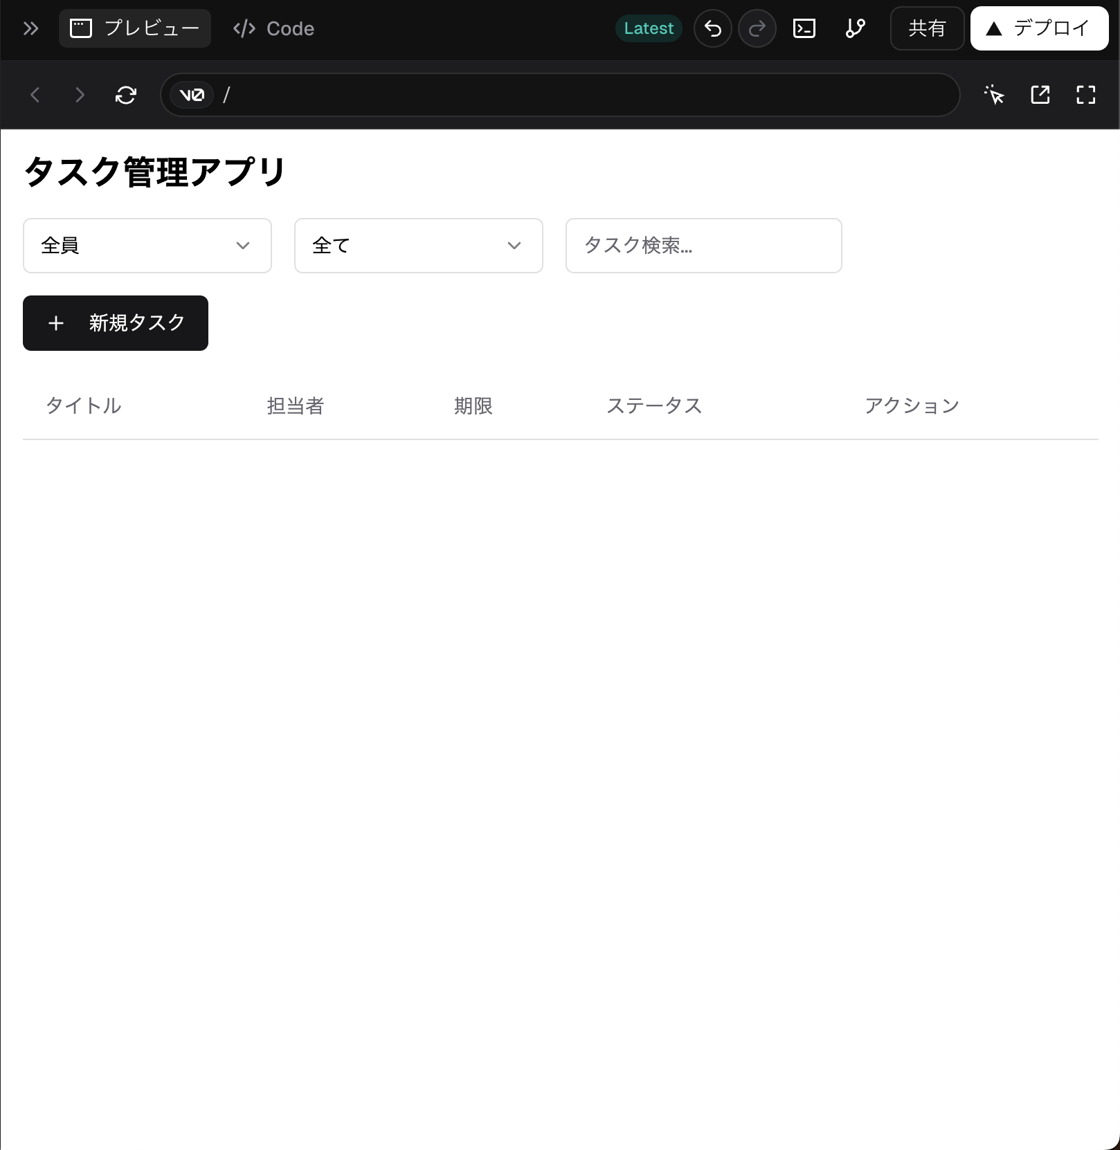The height and width of the screenshot is (1150, 1120).
Task: Click the back navigation arrow
Action: 35,95
